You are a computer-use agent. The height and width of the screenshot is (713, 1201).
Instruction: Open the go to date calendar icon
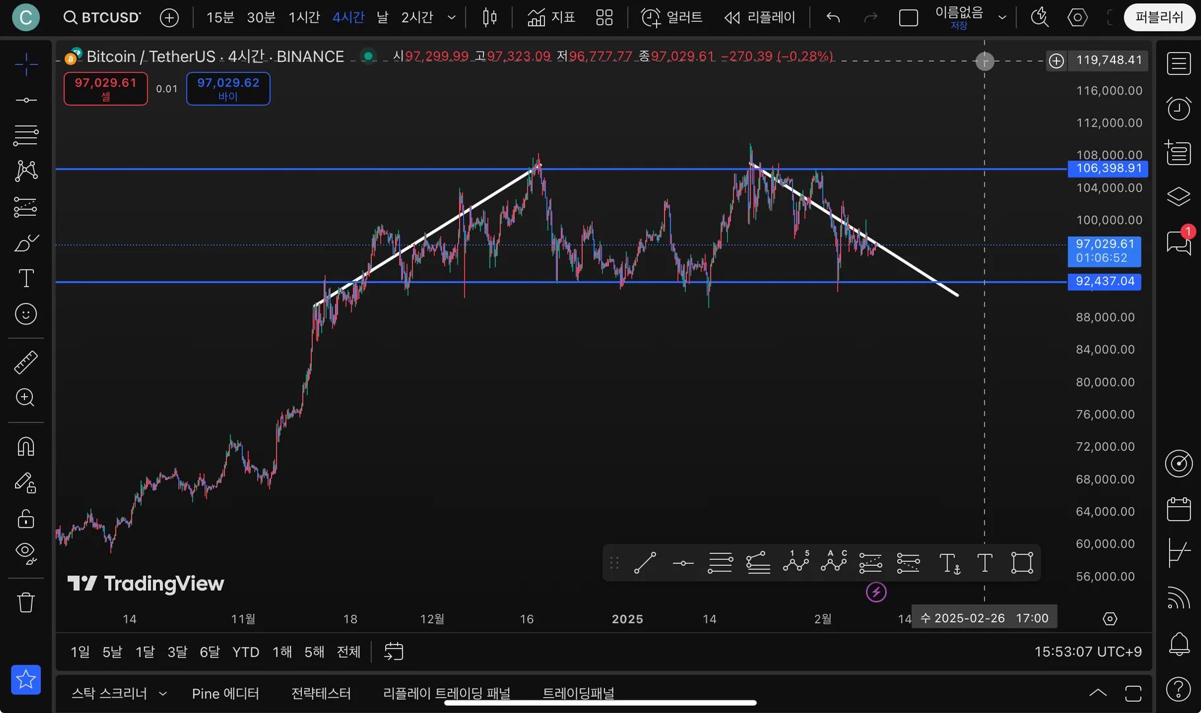click(394, 652)
